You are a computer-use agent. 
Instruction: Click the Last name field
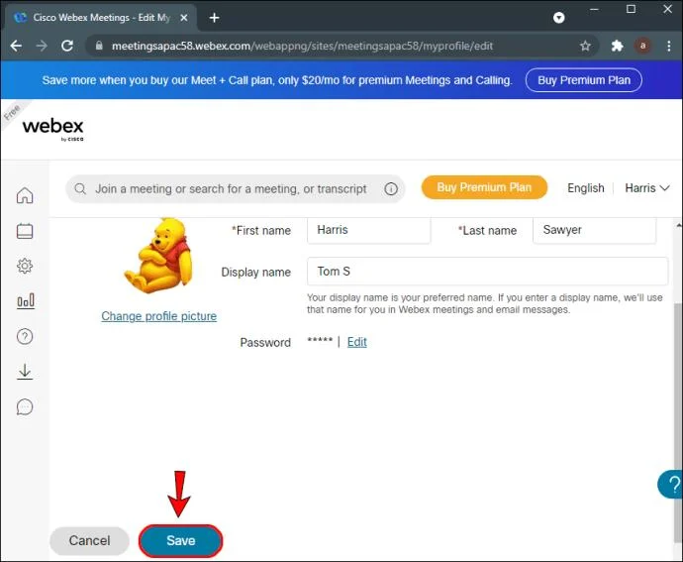[594, 230]
